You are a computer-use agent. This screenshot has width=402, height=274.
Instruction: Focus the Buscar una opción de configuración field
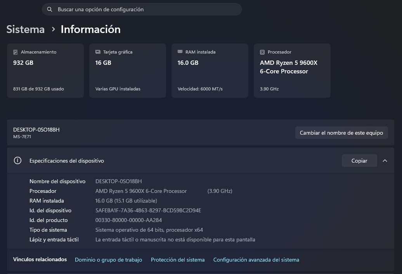142,9
